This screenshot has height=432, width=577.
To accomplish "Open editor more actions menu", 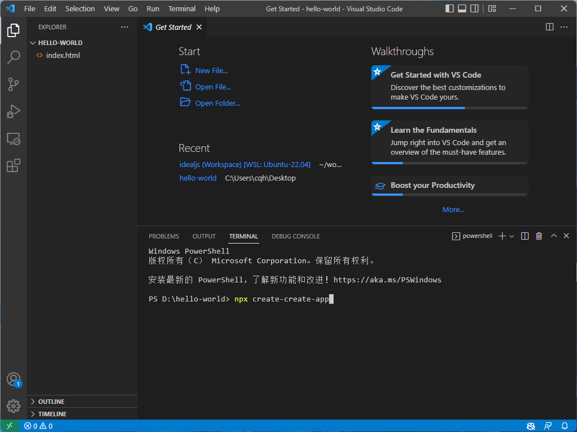I will pyautogui.click(x=563, y=27).
